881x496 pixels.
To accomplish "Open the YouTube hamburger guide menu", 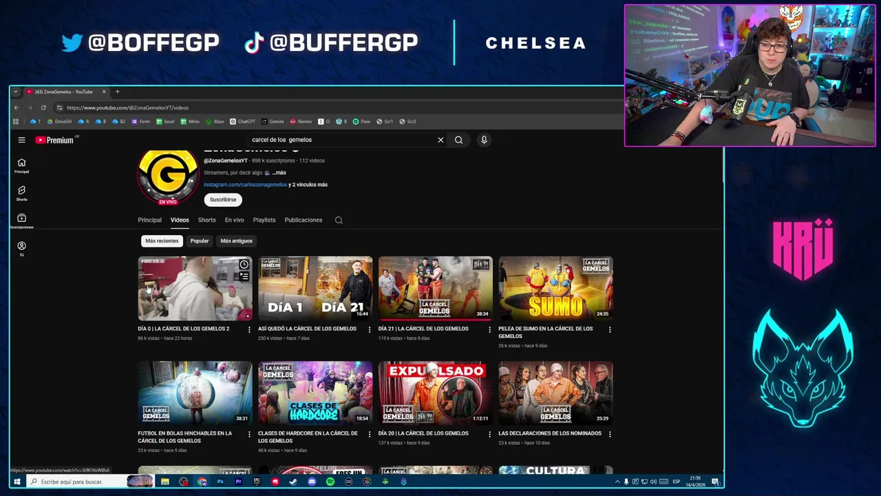I will pos(21,140).
